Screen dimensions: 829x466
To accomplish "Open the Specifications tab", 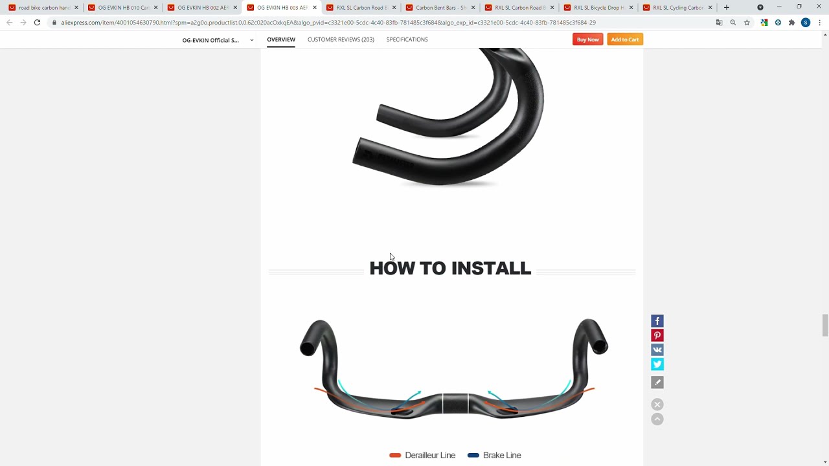I will pyautogui.click(x=407, y=39).
